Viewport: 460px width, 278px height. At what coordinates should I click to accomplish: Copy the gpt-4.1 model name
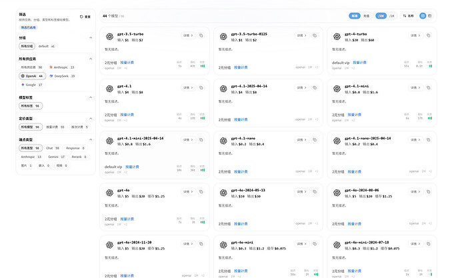click(201, 88)
